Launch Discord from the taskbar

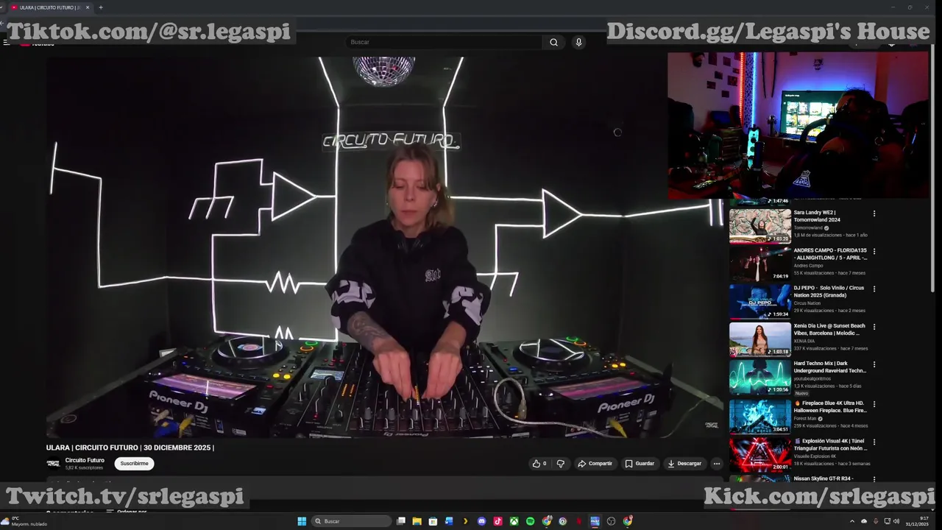pyautogui.click(x=482, y=521)
